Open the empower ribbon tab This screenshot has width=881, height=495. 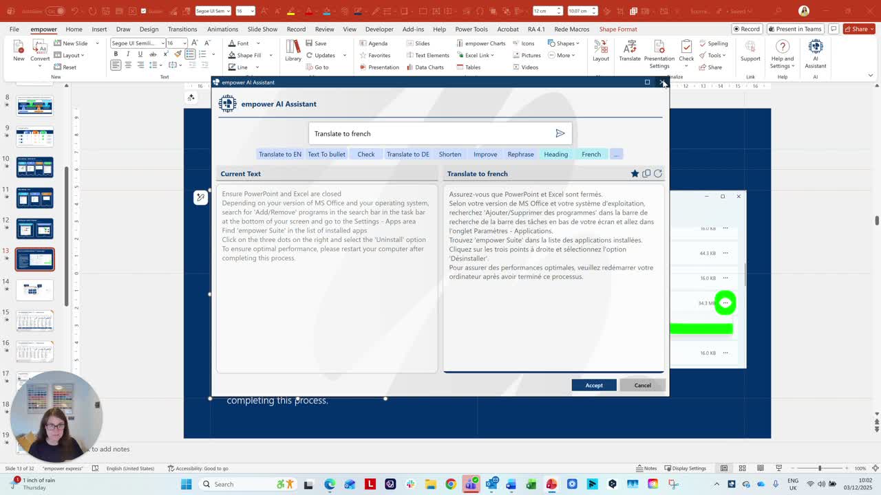coord(43,29)
